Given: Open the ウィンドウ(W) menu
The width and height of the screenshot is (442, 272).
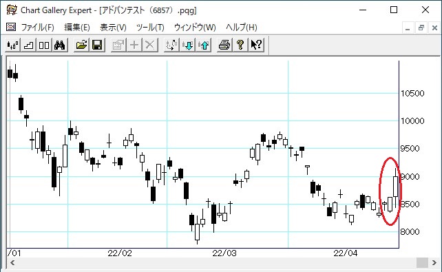Looking at the screenshot, I should coord(195,28).
